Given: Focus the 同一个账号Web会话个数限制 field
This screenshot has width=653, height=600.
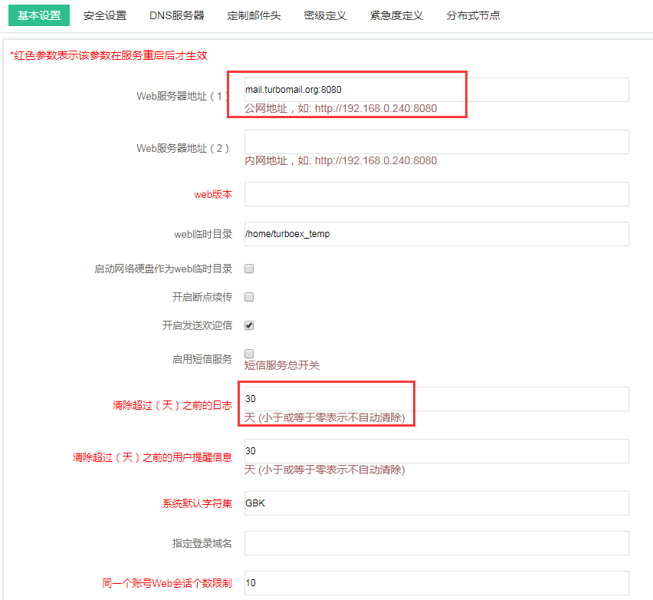Looking at the screenshot, I should (x=436, y=583).
